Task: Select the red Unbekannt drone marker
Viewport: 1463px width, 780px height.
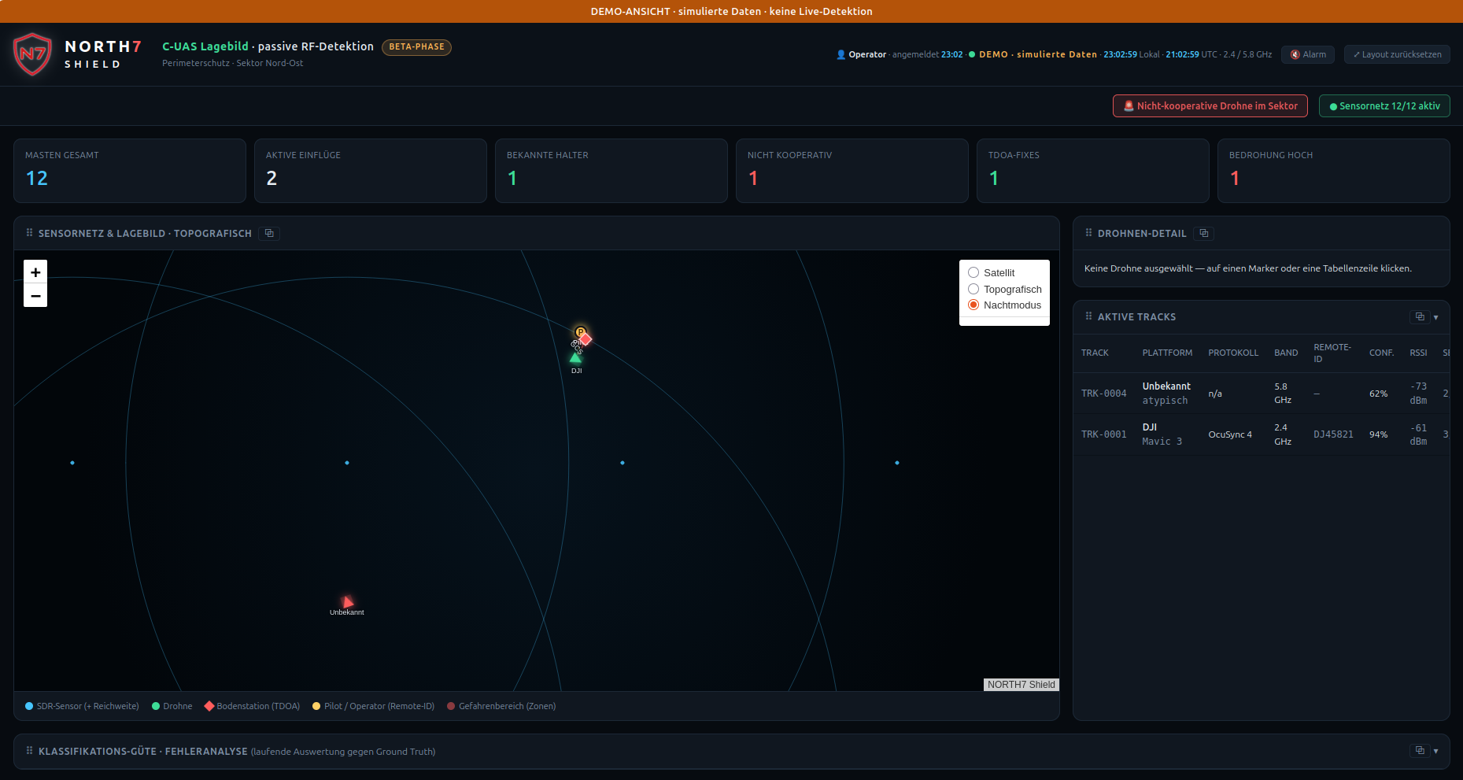Action: 347,602
